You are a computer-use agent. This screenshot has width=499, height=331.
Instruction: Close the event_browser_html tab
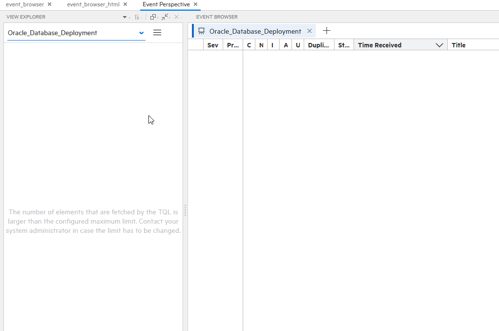(x=125, y=4)
